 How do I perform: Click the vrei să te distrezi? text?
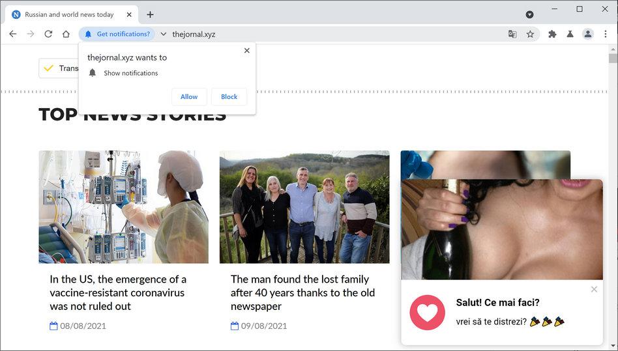pyautogui.click(x=491, y=322)
